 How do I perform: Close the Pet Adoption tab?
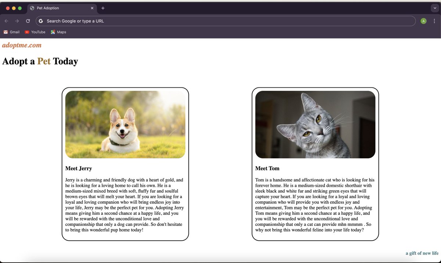[92, 8]
